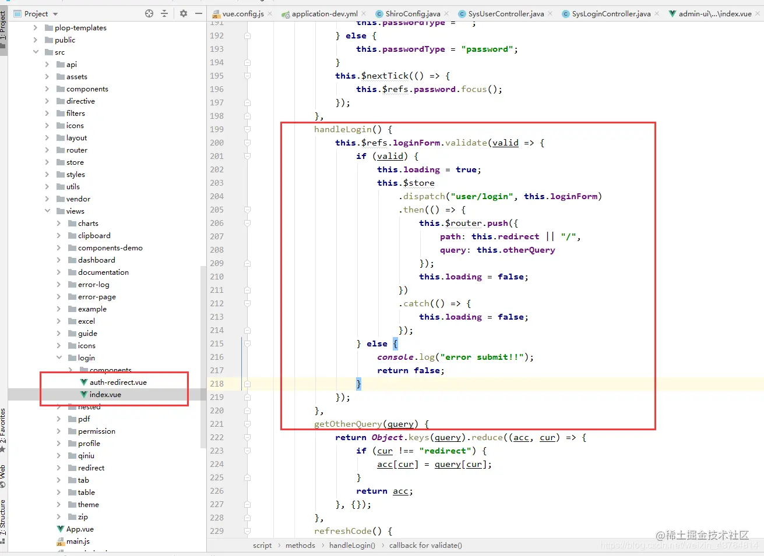The width and height of the screenshot is (764, 556).
Task: Switch to vue.config.js tab
Action: coord(242,13)
